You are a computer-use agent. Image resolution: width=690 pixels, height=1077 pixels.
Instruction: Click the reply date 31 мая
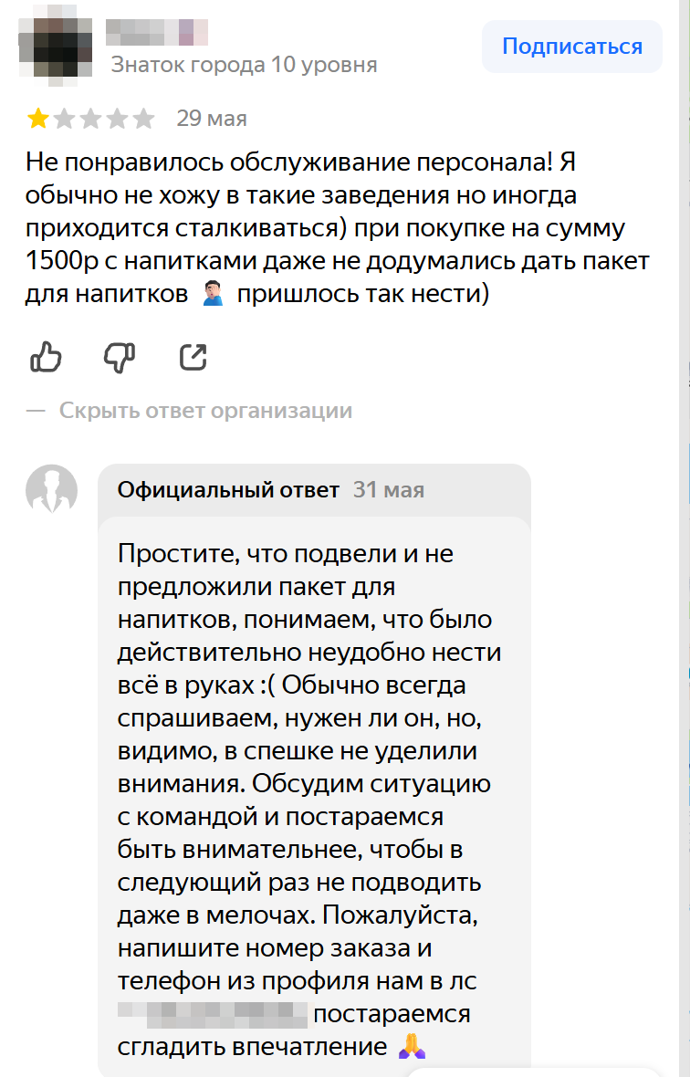coord(388,489)
